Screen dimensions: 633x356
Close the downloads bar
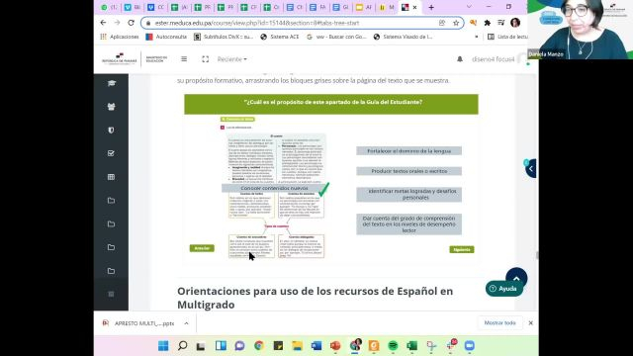[x=530, y=323]
